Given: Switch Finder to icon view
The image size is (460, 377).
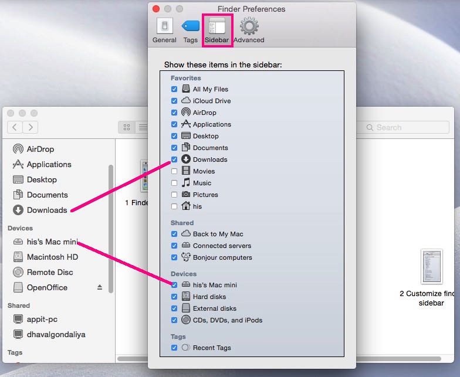Looking at the screenshot, I should tap(126, 127).
